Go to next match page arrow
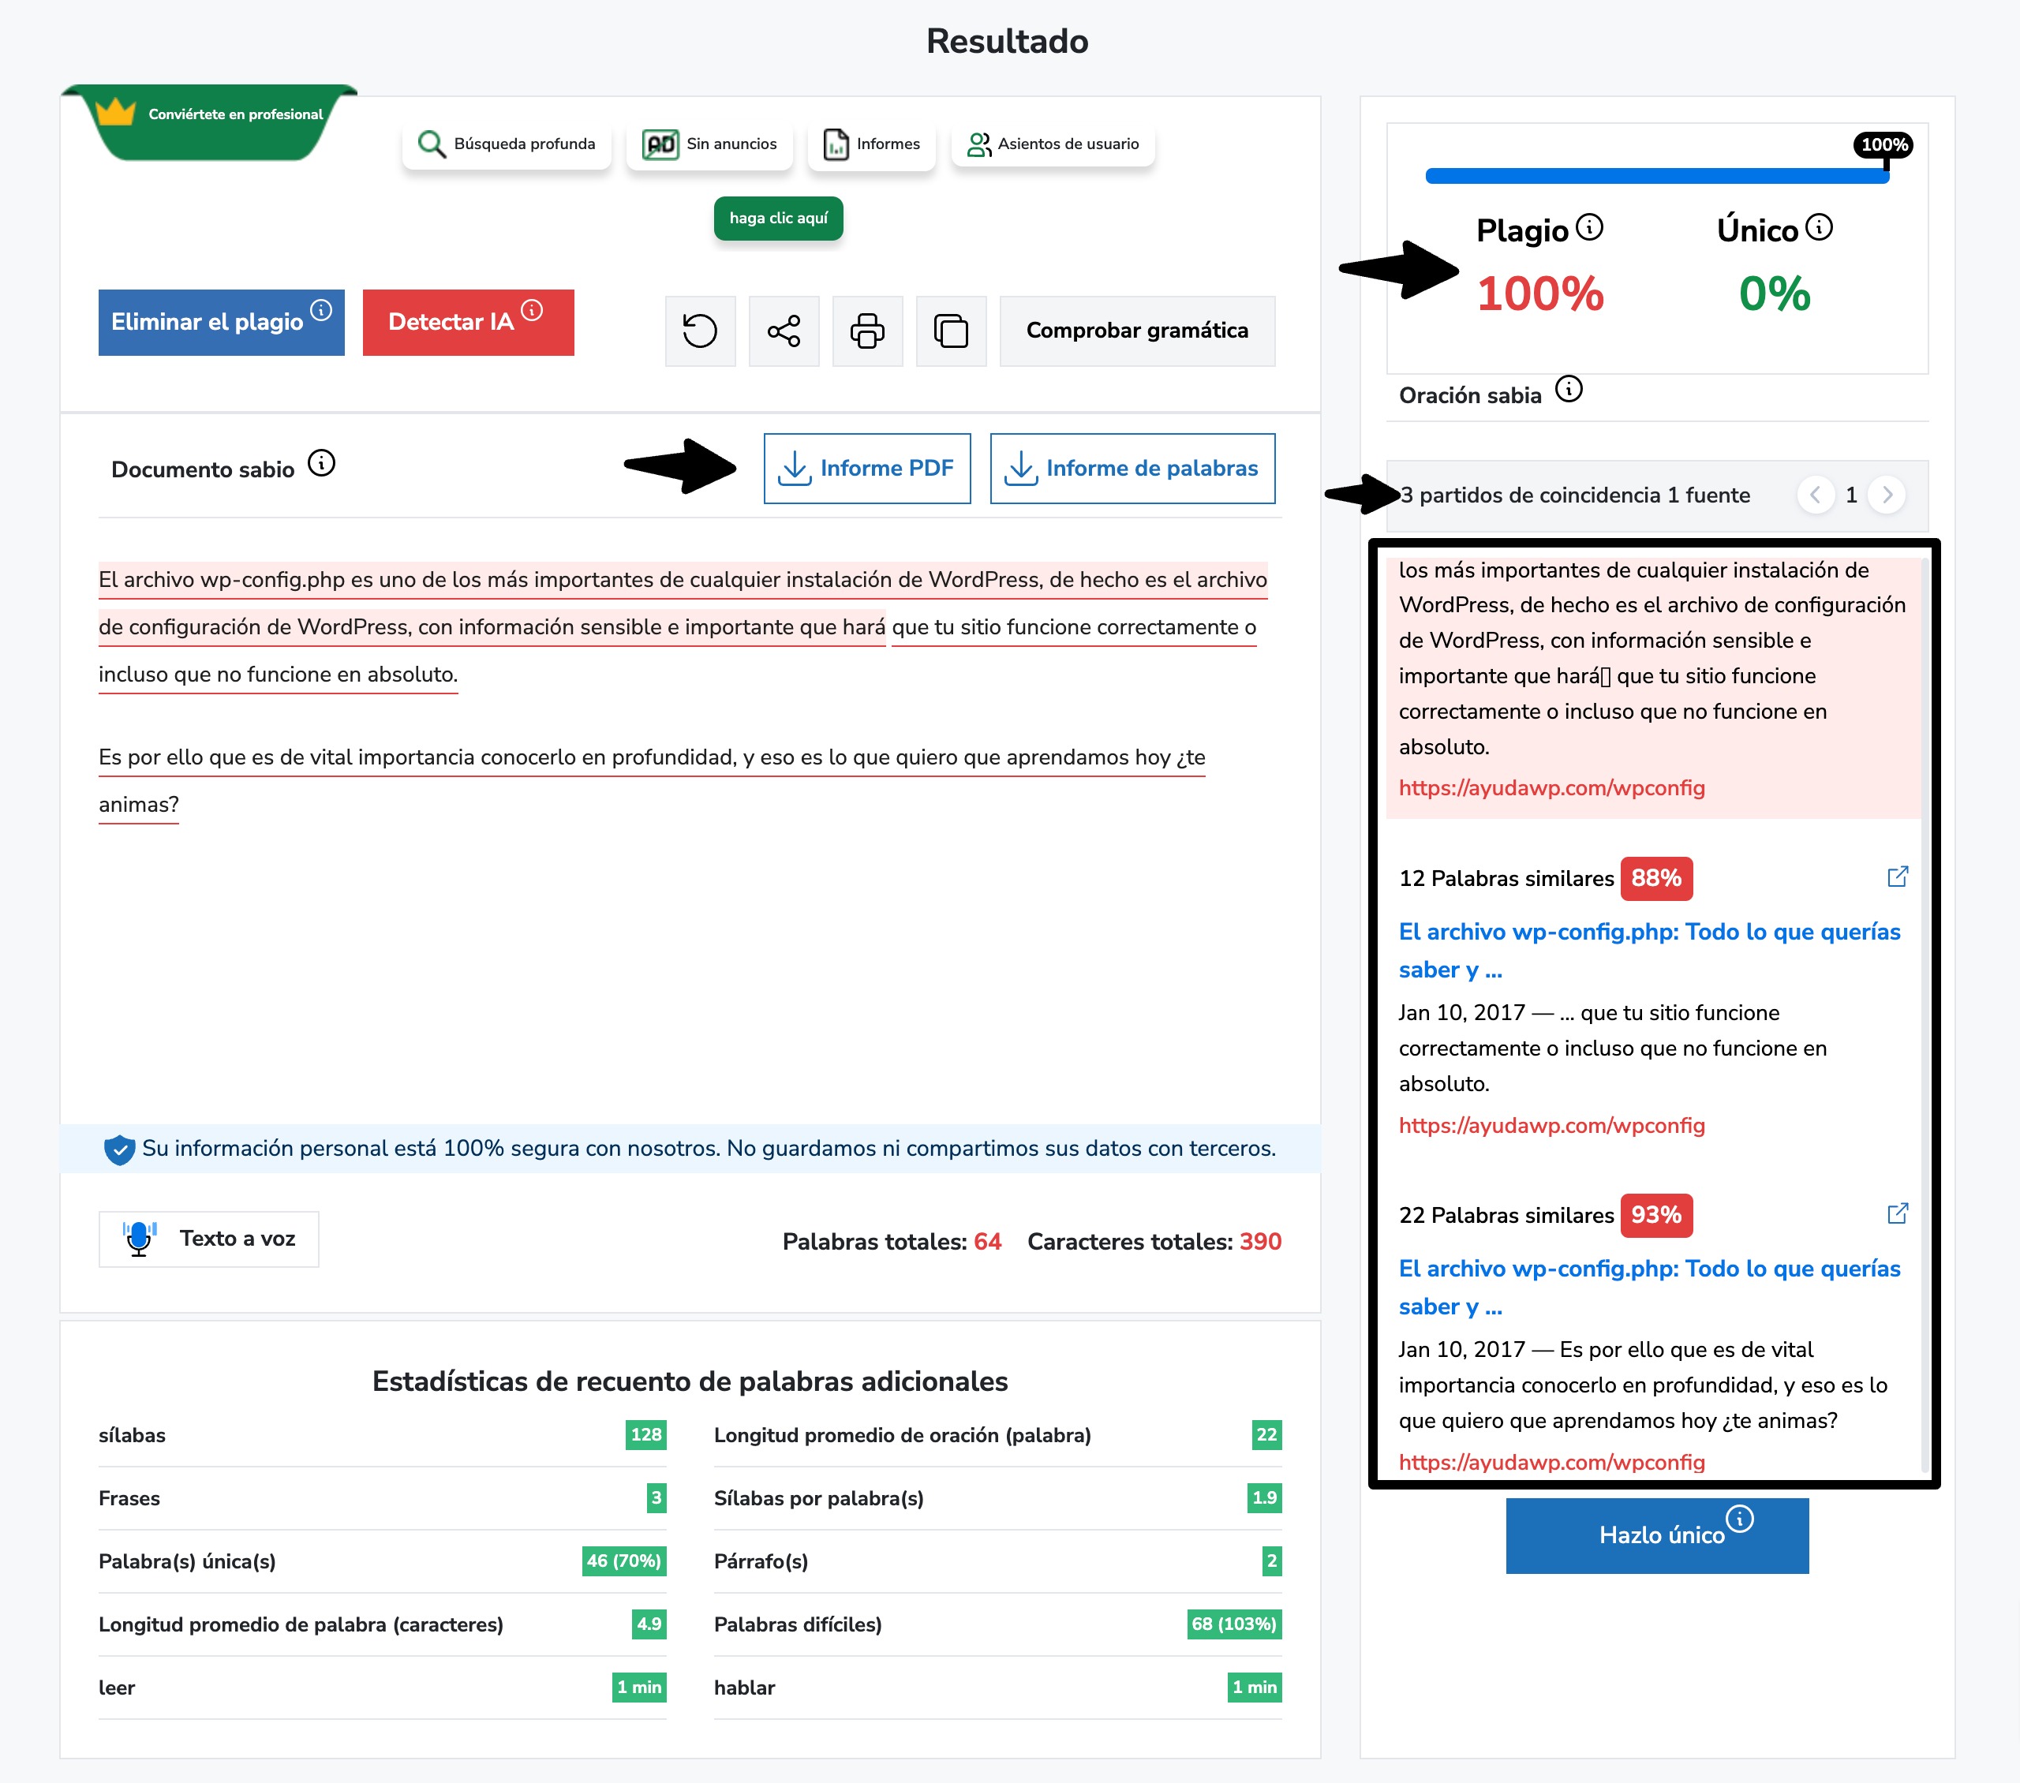 point(1887,494)
